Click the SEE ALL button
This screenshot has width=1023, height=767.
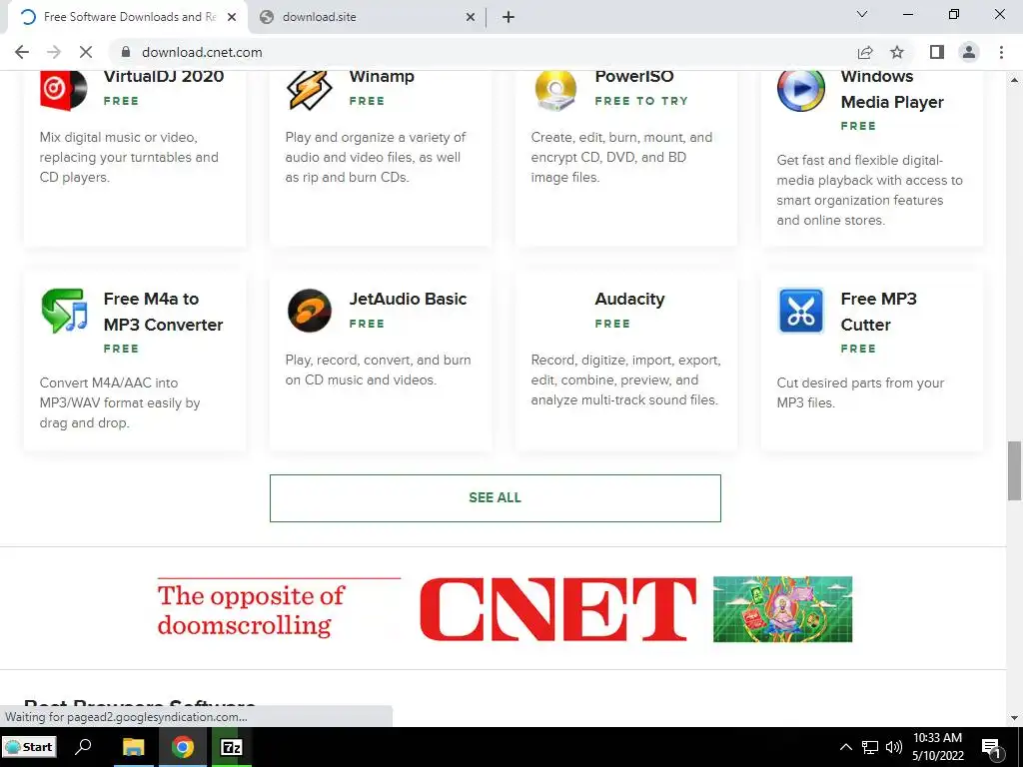(496, 498)
